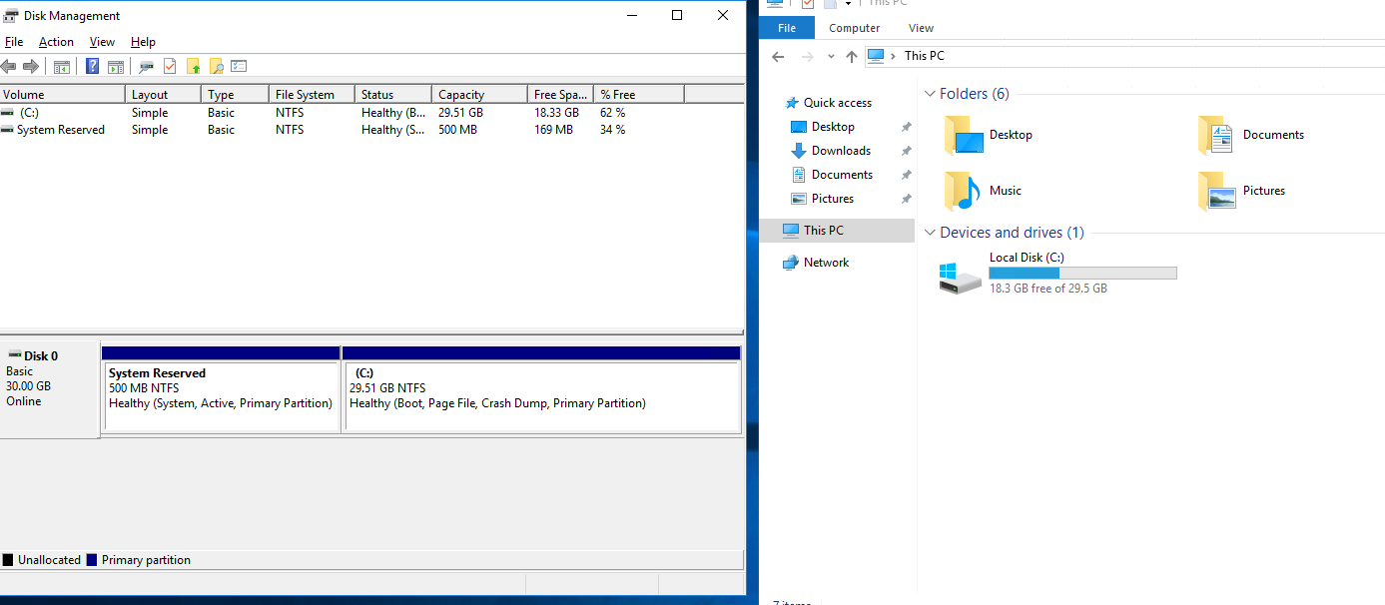Screen dimensions: 1385x605
Task: Toggle the Show/Hide Console Tree toolbar icon
Action: [62, 67]
